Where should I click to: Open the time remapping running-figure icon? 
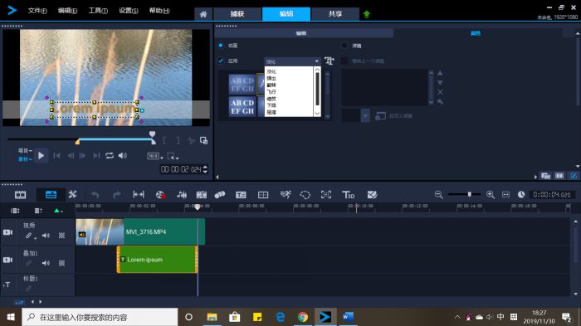[x=286, y=194]
